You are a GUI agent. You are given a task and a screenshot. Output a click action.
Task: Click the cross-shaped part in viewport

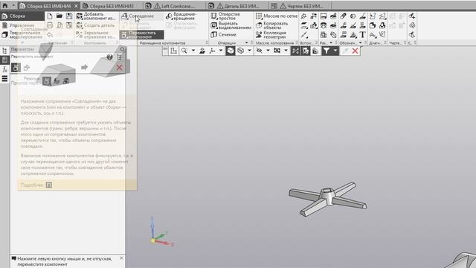[328, 199]
